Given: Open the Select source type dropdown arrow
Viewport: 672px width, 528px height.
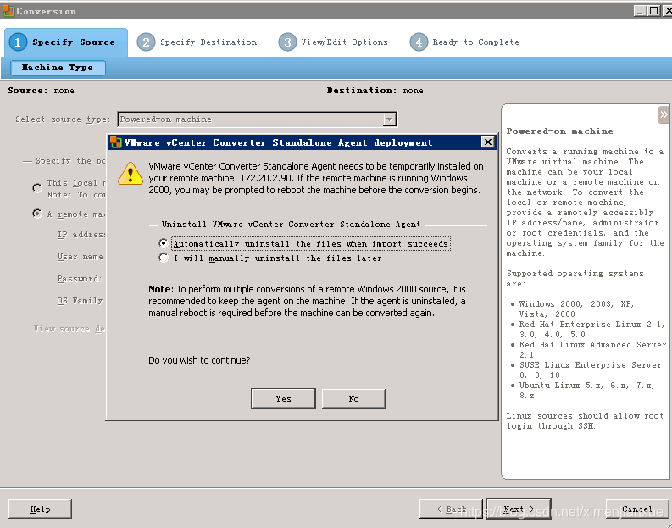Looking at the screenshot, I should (389, 119).
